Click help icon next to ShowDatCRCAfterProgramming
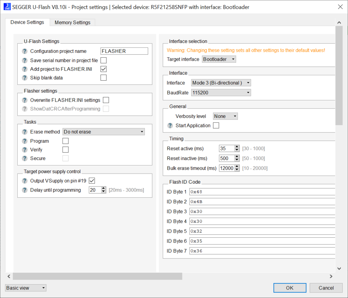Screen dimensions: 348x298 pos(24,109)
